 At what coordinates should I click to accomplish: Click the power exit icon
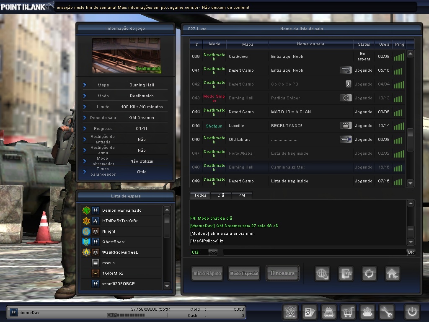(x=412, y=312)
